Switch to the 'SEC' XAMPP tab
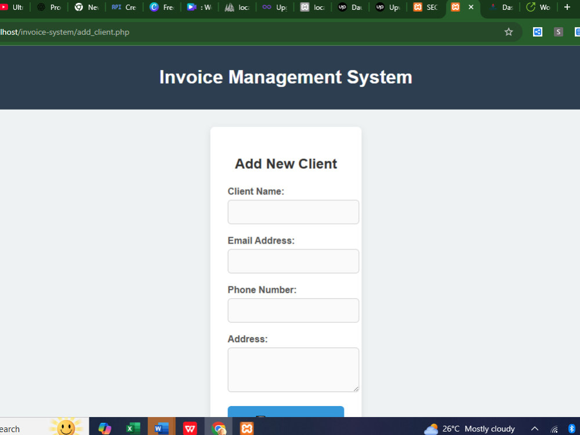The height and width of the screenshot is (435, 580). coord(426,7)
